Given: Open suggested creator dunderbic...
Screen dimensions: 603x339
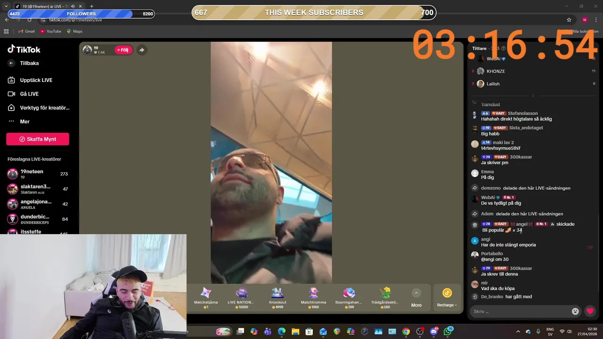Looking at the screenshot, I should click(x=38, y=219).
